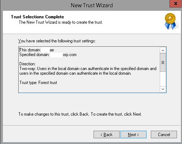Cancel the New Trust Wizard
The width and height of the screenshot is (182, 144).
[164, 135]
